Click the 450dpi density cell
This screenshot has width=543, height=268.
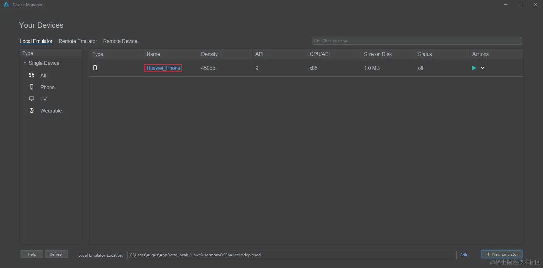point(209,68)
